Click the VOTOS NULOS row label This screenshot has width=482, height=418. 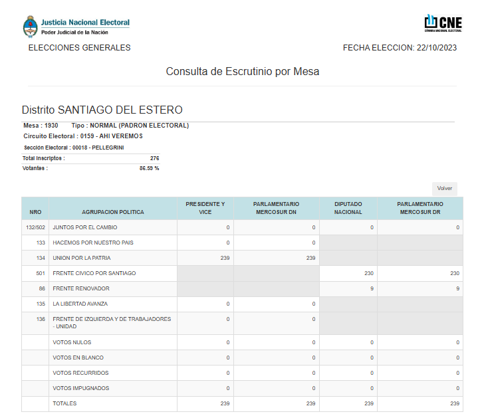tap(72, 342)
